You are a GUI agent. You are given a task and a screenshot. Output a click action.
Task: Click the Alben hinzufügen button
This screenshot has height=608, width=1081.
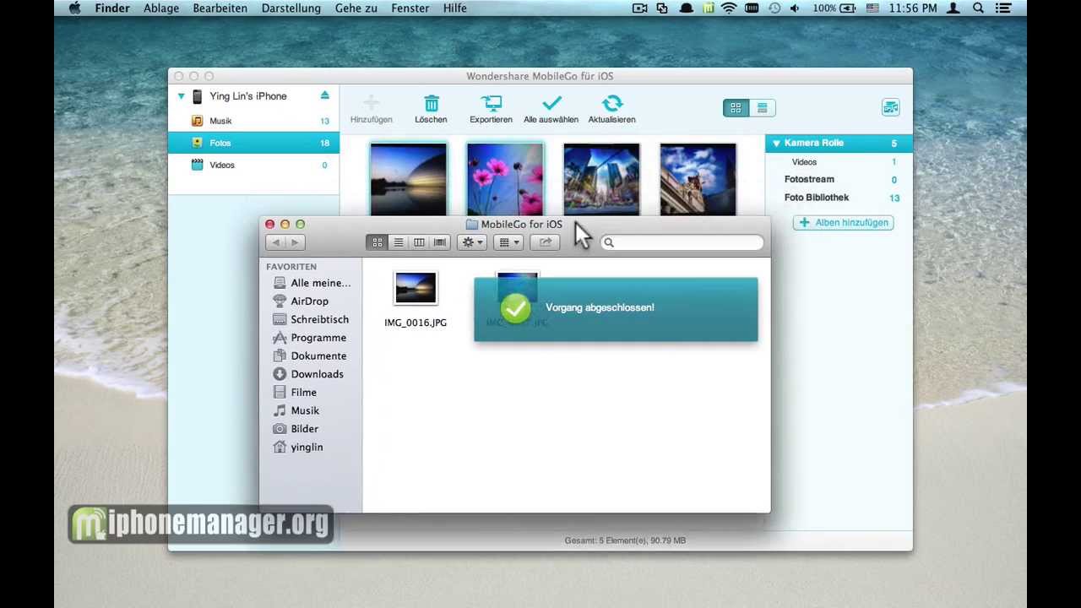point(843,223)
